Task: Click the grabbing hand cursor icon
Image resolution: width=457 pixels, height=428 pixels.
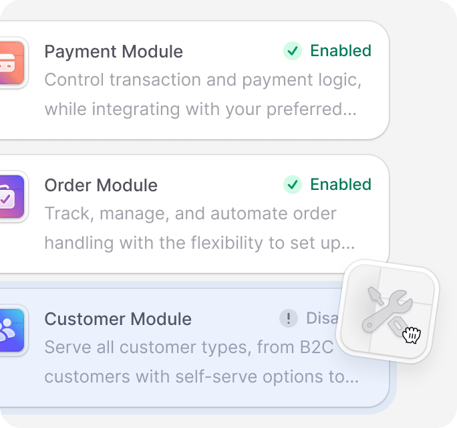Action: [412, 335]
